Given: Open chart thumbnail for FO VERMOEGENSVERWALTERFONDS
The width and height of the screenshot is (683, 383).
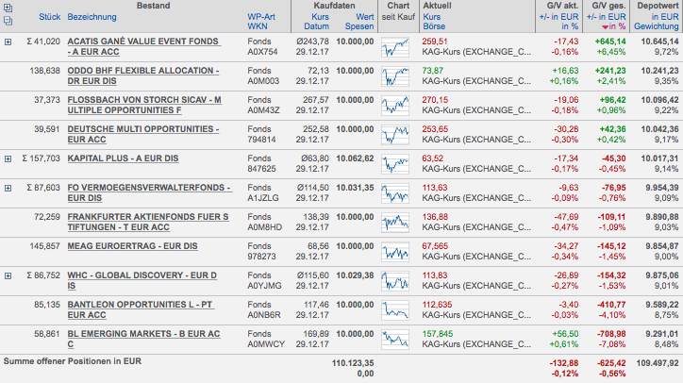Looking at the screenshot, I should (x=395, y=193).
